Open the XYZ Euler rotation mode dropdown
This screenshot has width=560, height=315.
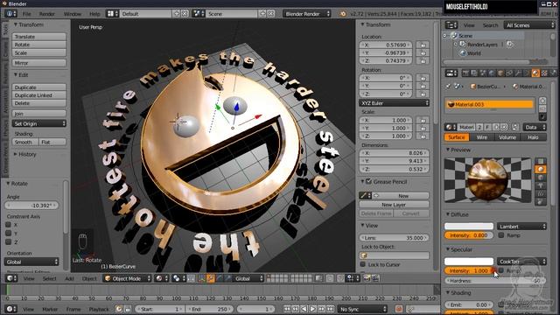point(395,103)
